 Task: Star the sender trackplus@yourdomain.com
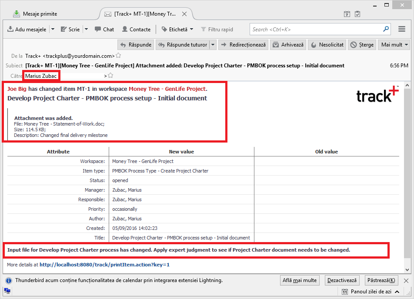[118, 56]
